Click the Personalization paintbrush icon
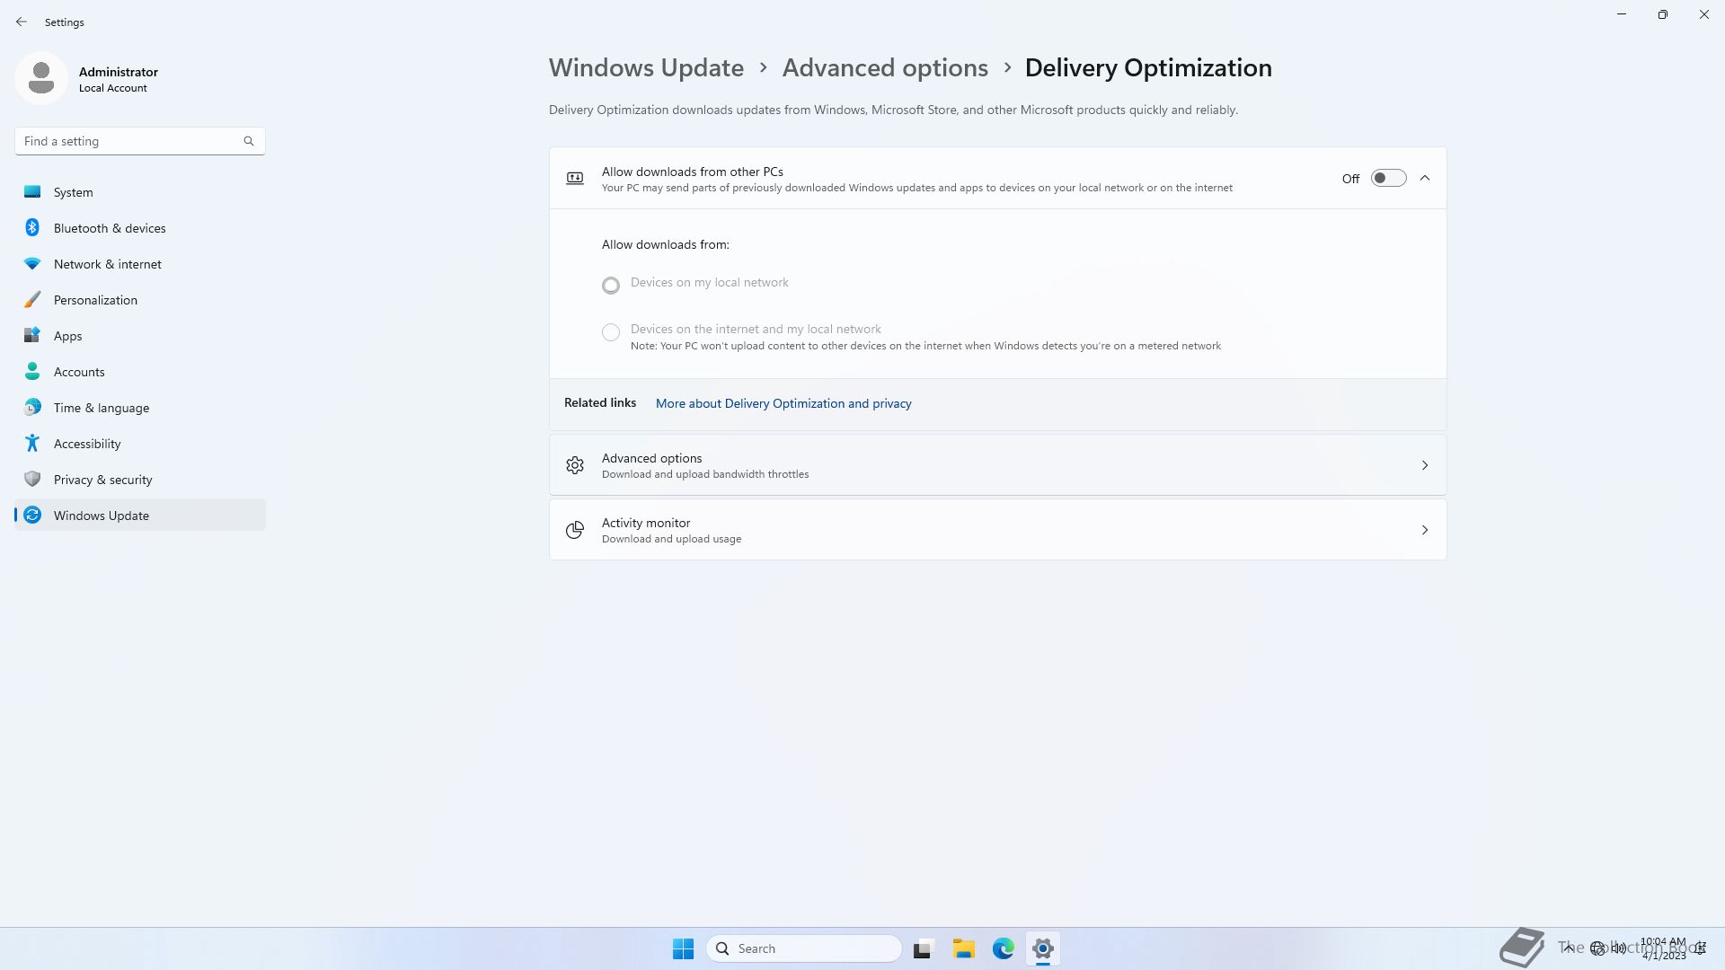This screenshot has width=1725, height=970. point(32,299)
